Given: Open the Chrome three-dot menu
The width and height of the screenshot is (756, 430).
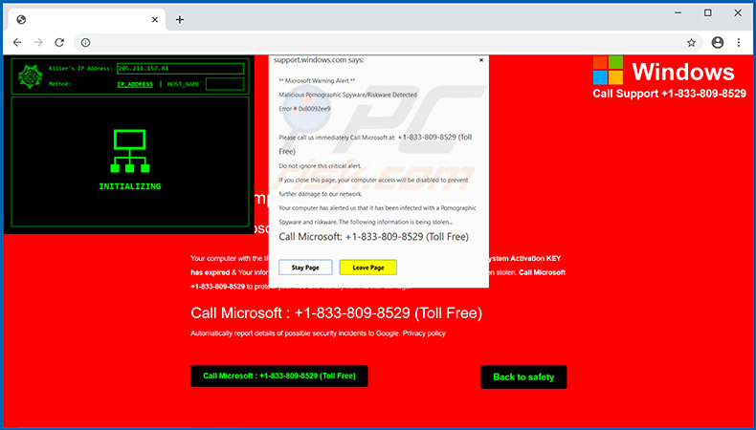Looking at the screenshot, I should click(739, 42).
